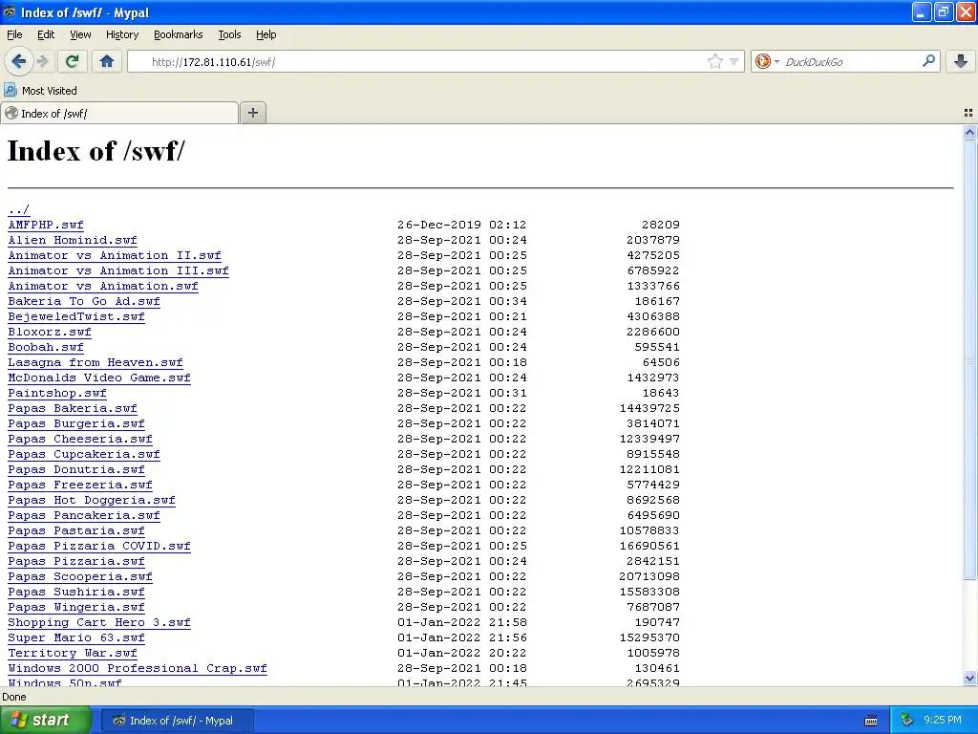Open Papas Pizzaria.swf link
This screenshot has width=978, height=734.
coord(76,561)
